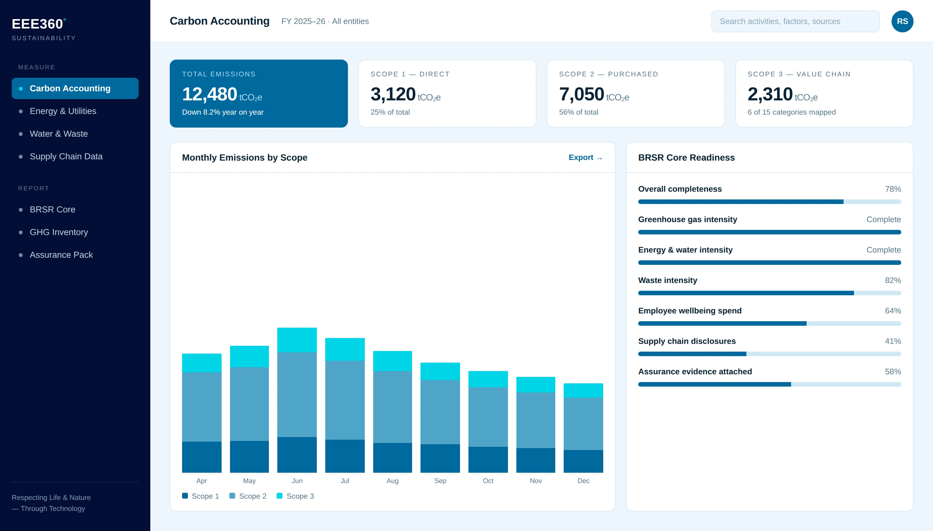Select the Total Emissions card

(x=259, y=93)
